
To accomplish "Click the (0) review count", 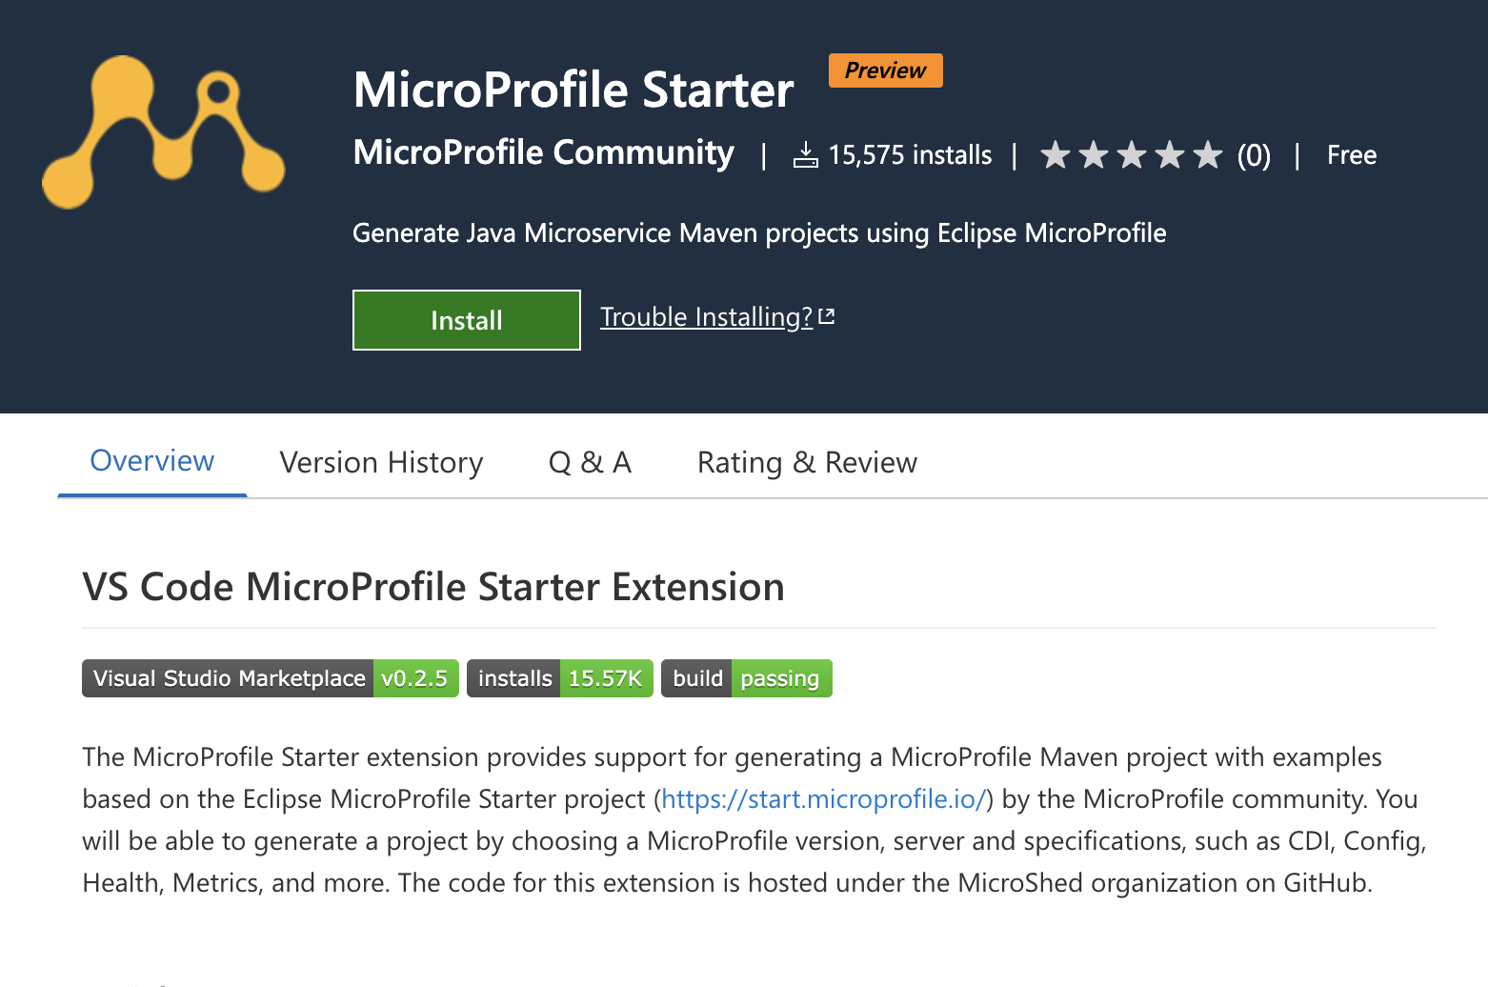I will 1254,155.
